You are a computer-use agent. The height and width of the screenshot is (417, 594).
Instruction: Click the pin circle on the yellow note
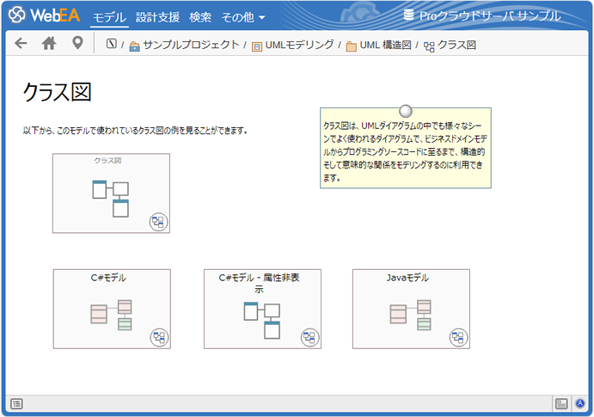406,111
